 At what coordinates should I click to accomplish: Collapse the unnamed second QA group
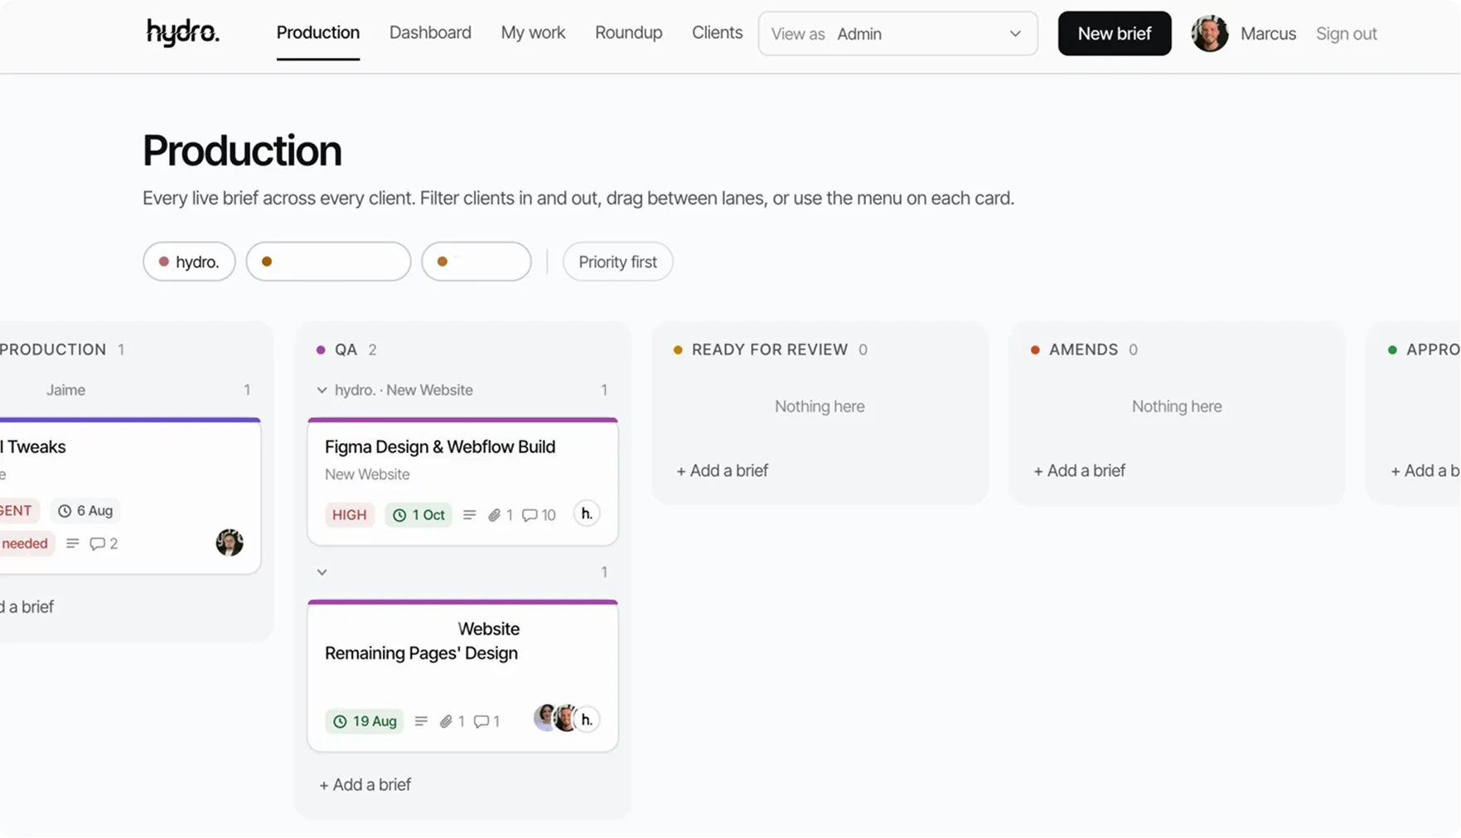tap(322, 572)
